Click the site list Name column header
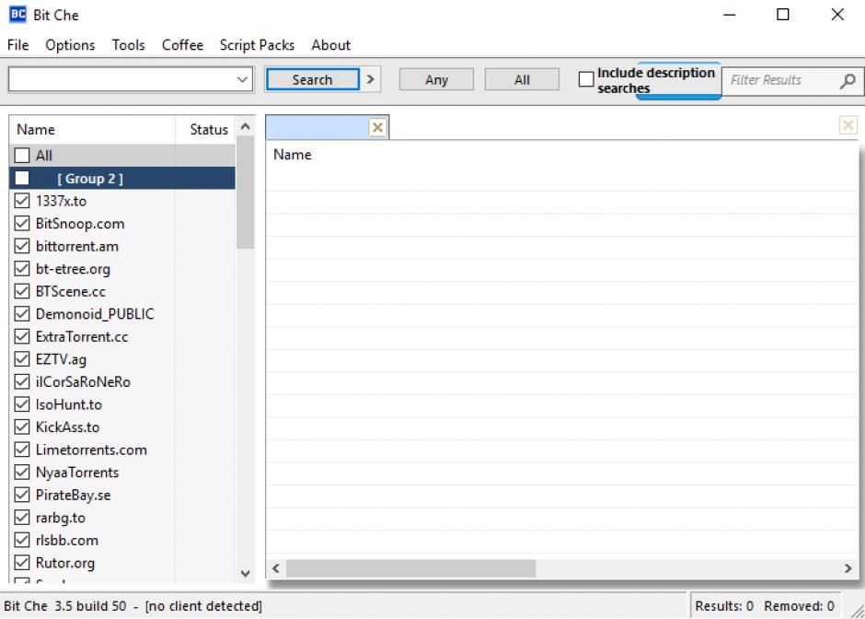 point(92,130)
